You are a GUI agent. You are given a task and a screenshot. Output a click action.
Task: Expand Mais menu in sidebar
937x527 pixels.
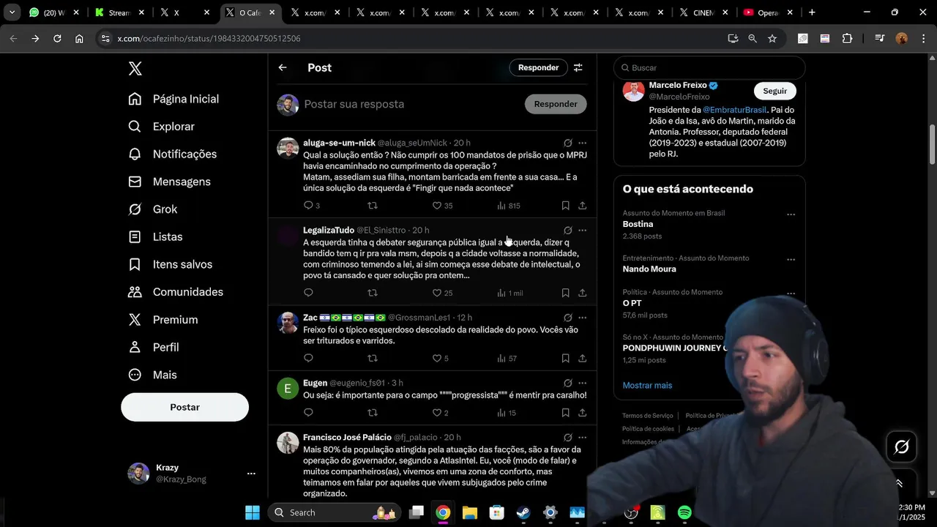click(153, 375)
